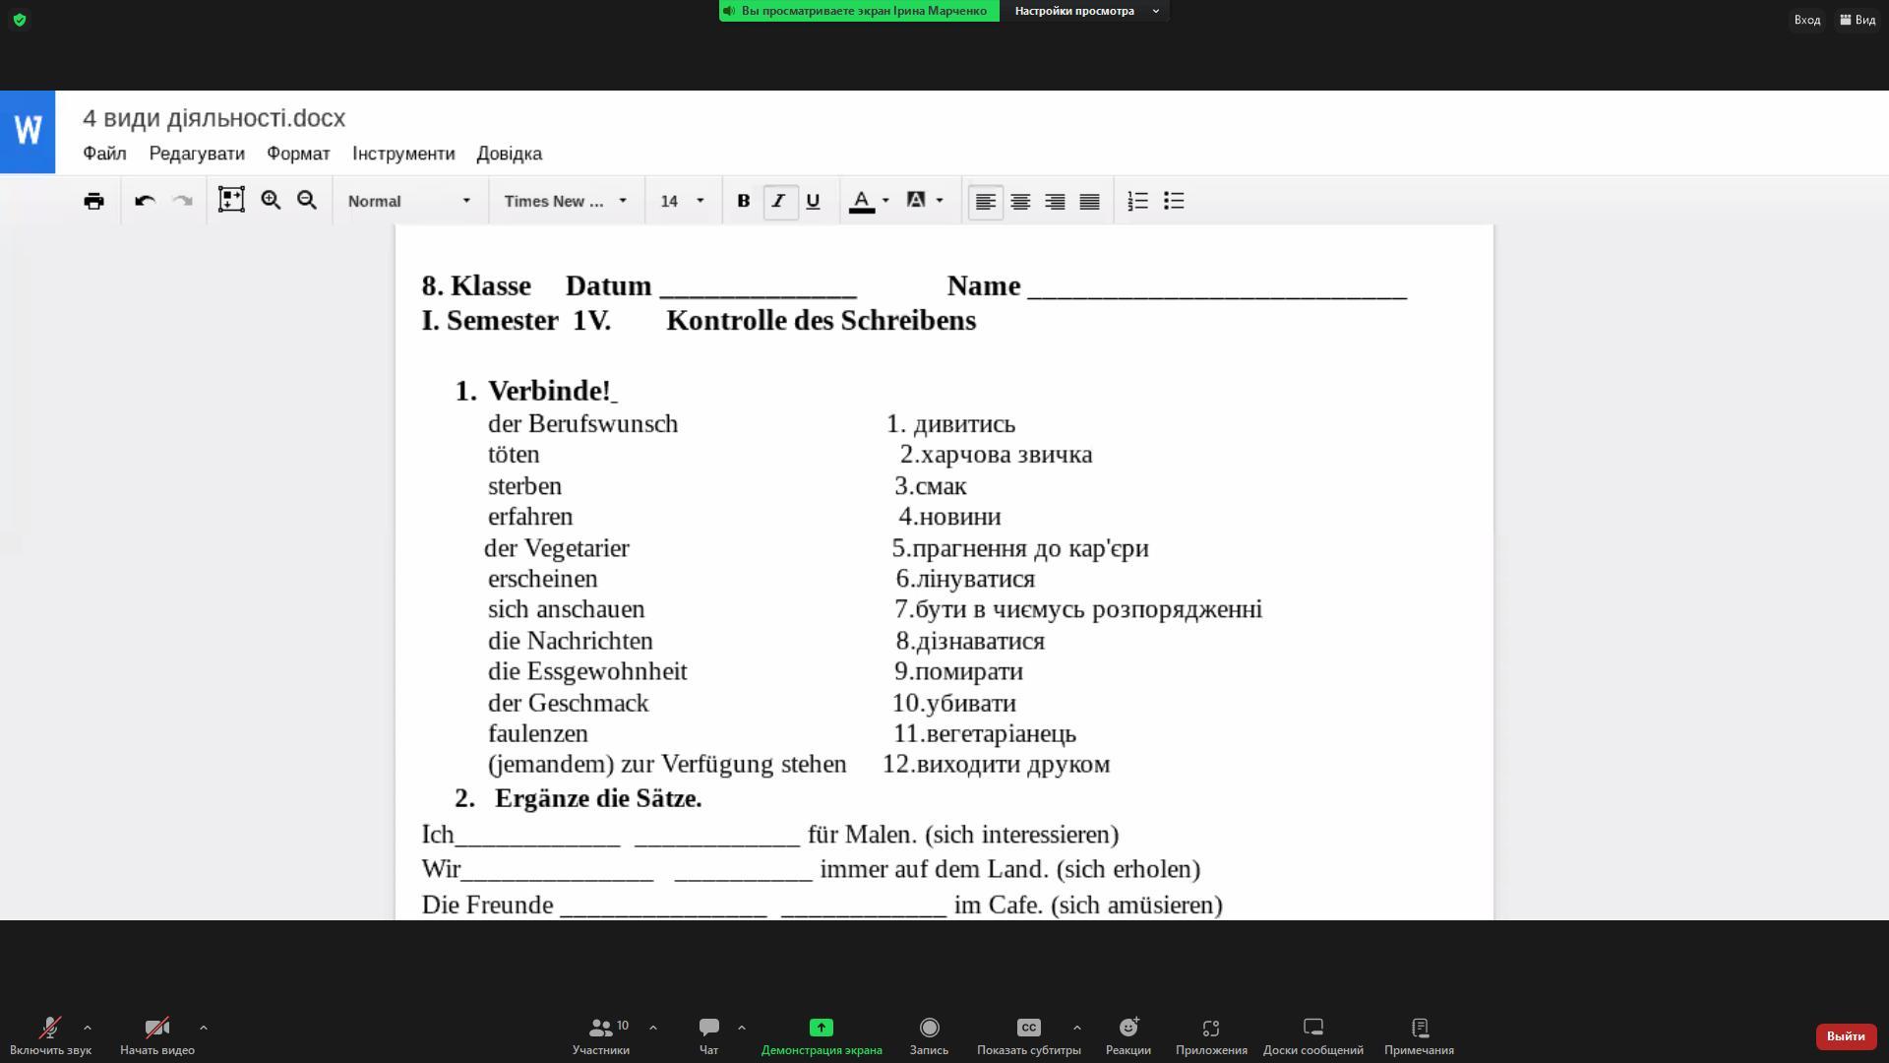Image resolution: width=1889 pixels, height=1063 pixels.
Task: Leave meeting with Выйти button
Action: point(1846,1036)
